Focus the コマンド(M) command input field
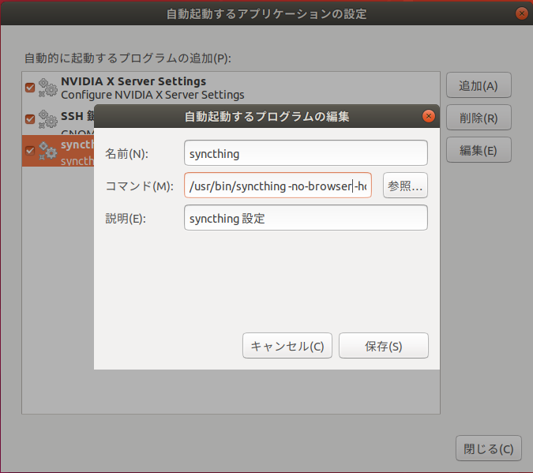This screenshot has height=473, width=533. tap(278, 186)
